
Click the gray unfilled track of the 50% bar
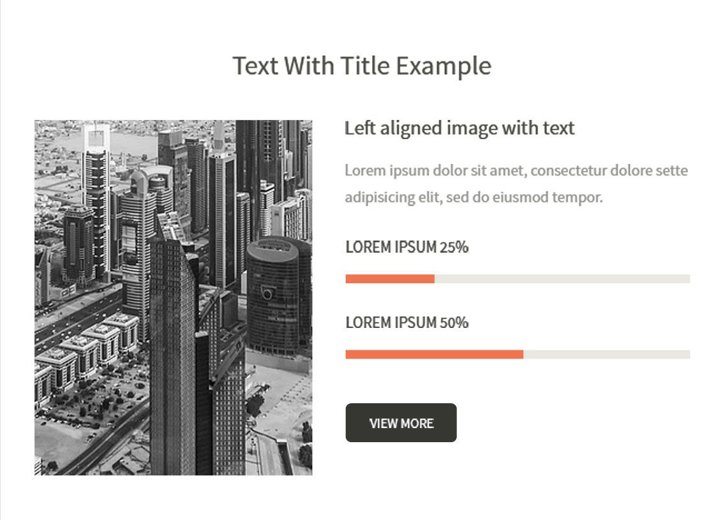click(606, 355)
